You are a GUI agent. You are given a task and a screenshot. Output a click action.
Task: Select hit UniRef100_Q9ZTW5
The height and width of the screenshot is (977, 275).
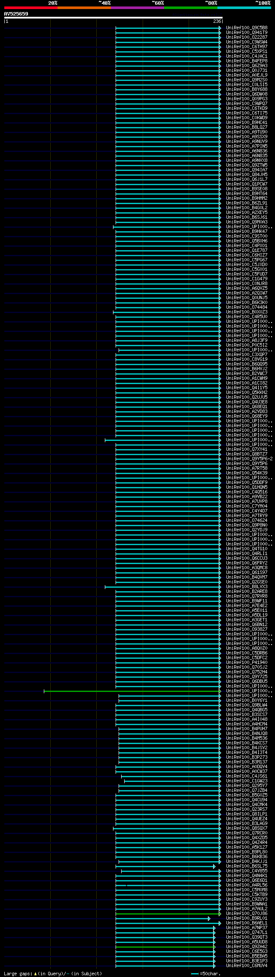click(x=247, y=165)
